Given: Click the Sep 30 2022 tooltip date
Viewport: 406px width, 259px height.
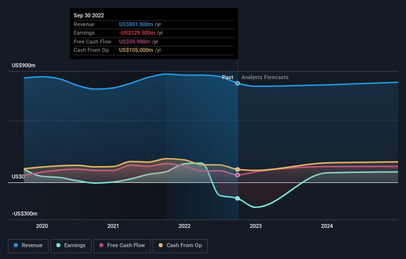Looking at the screenshot, I should pyautogui.click(x=89, y=15).
